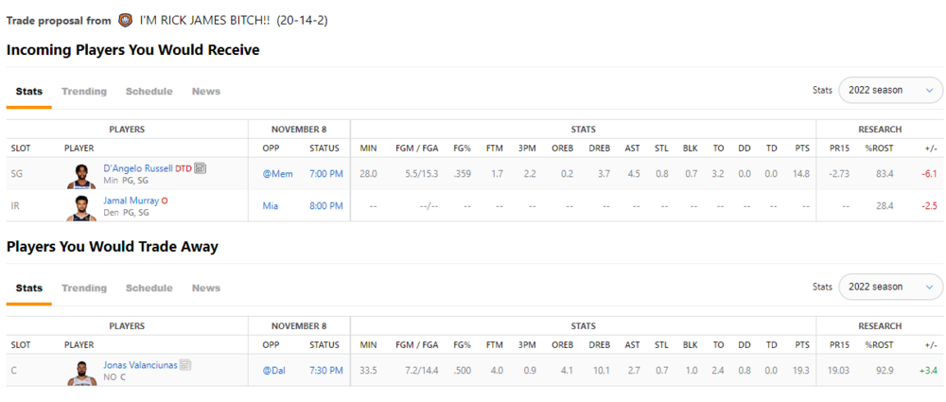The height and width of the screenshot is (402, 946).
Task: Click the 7:30 PM game status link
Action: pyautogui.click(x=326, y=371)
